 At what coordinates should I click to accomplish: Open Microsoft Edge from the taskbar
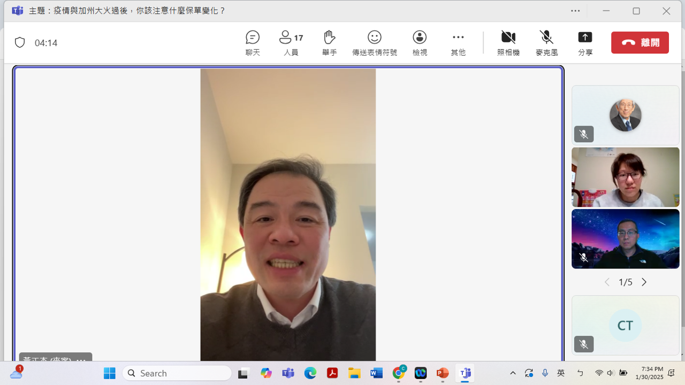[310, 373]
